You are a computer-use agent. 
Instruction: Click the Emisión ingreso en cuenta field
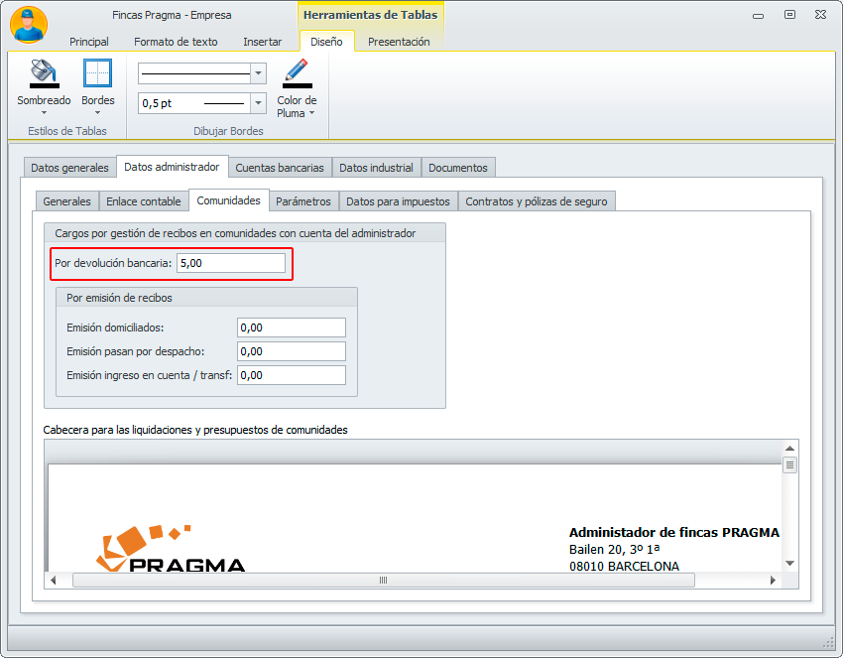(x=292, y=375)
